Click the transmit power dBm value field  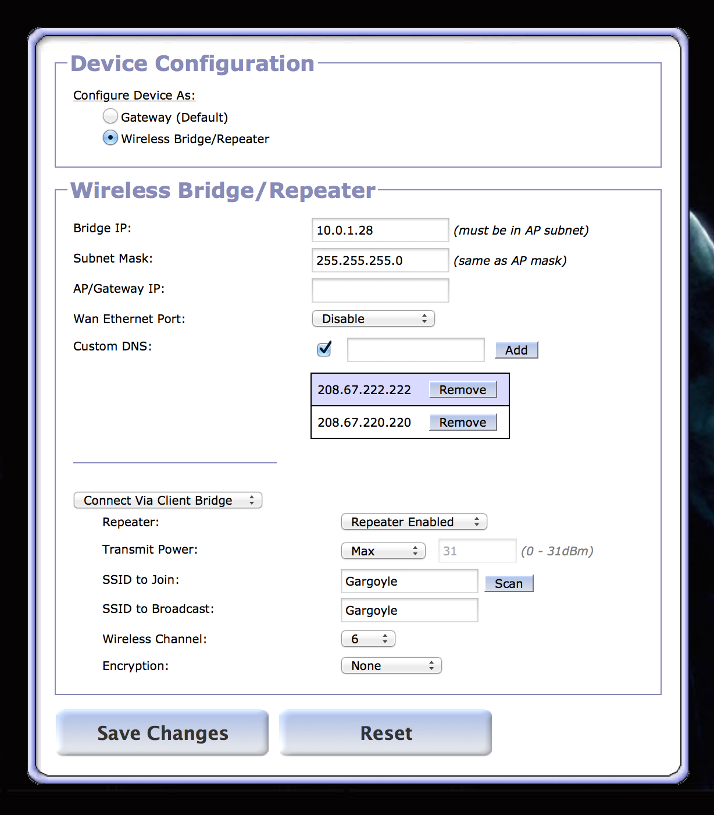tap(477, 551)
